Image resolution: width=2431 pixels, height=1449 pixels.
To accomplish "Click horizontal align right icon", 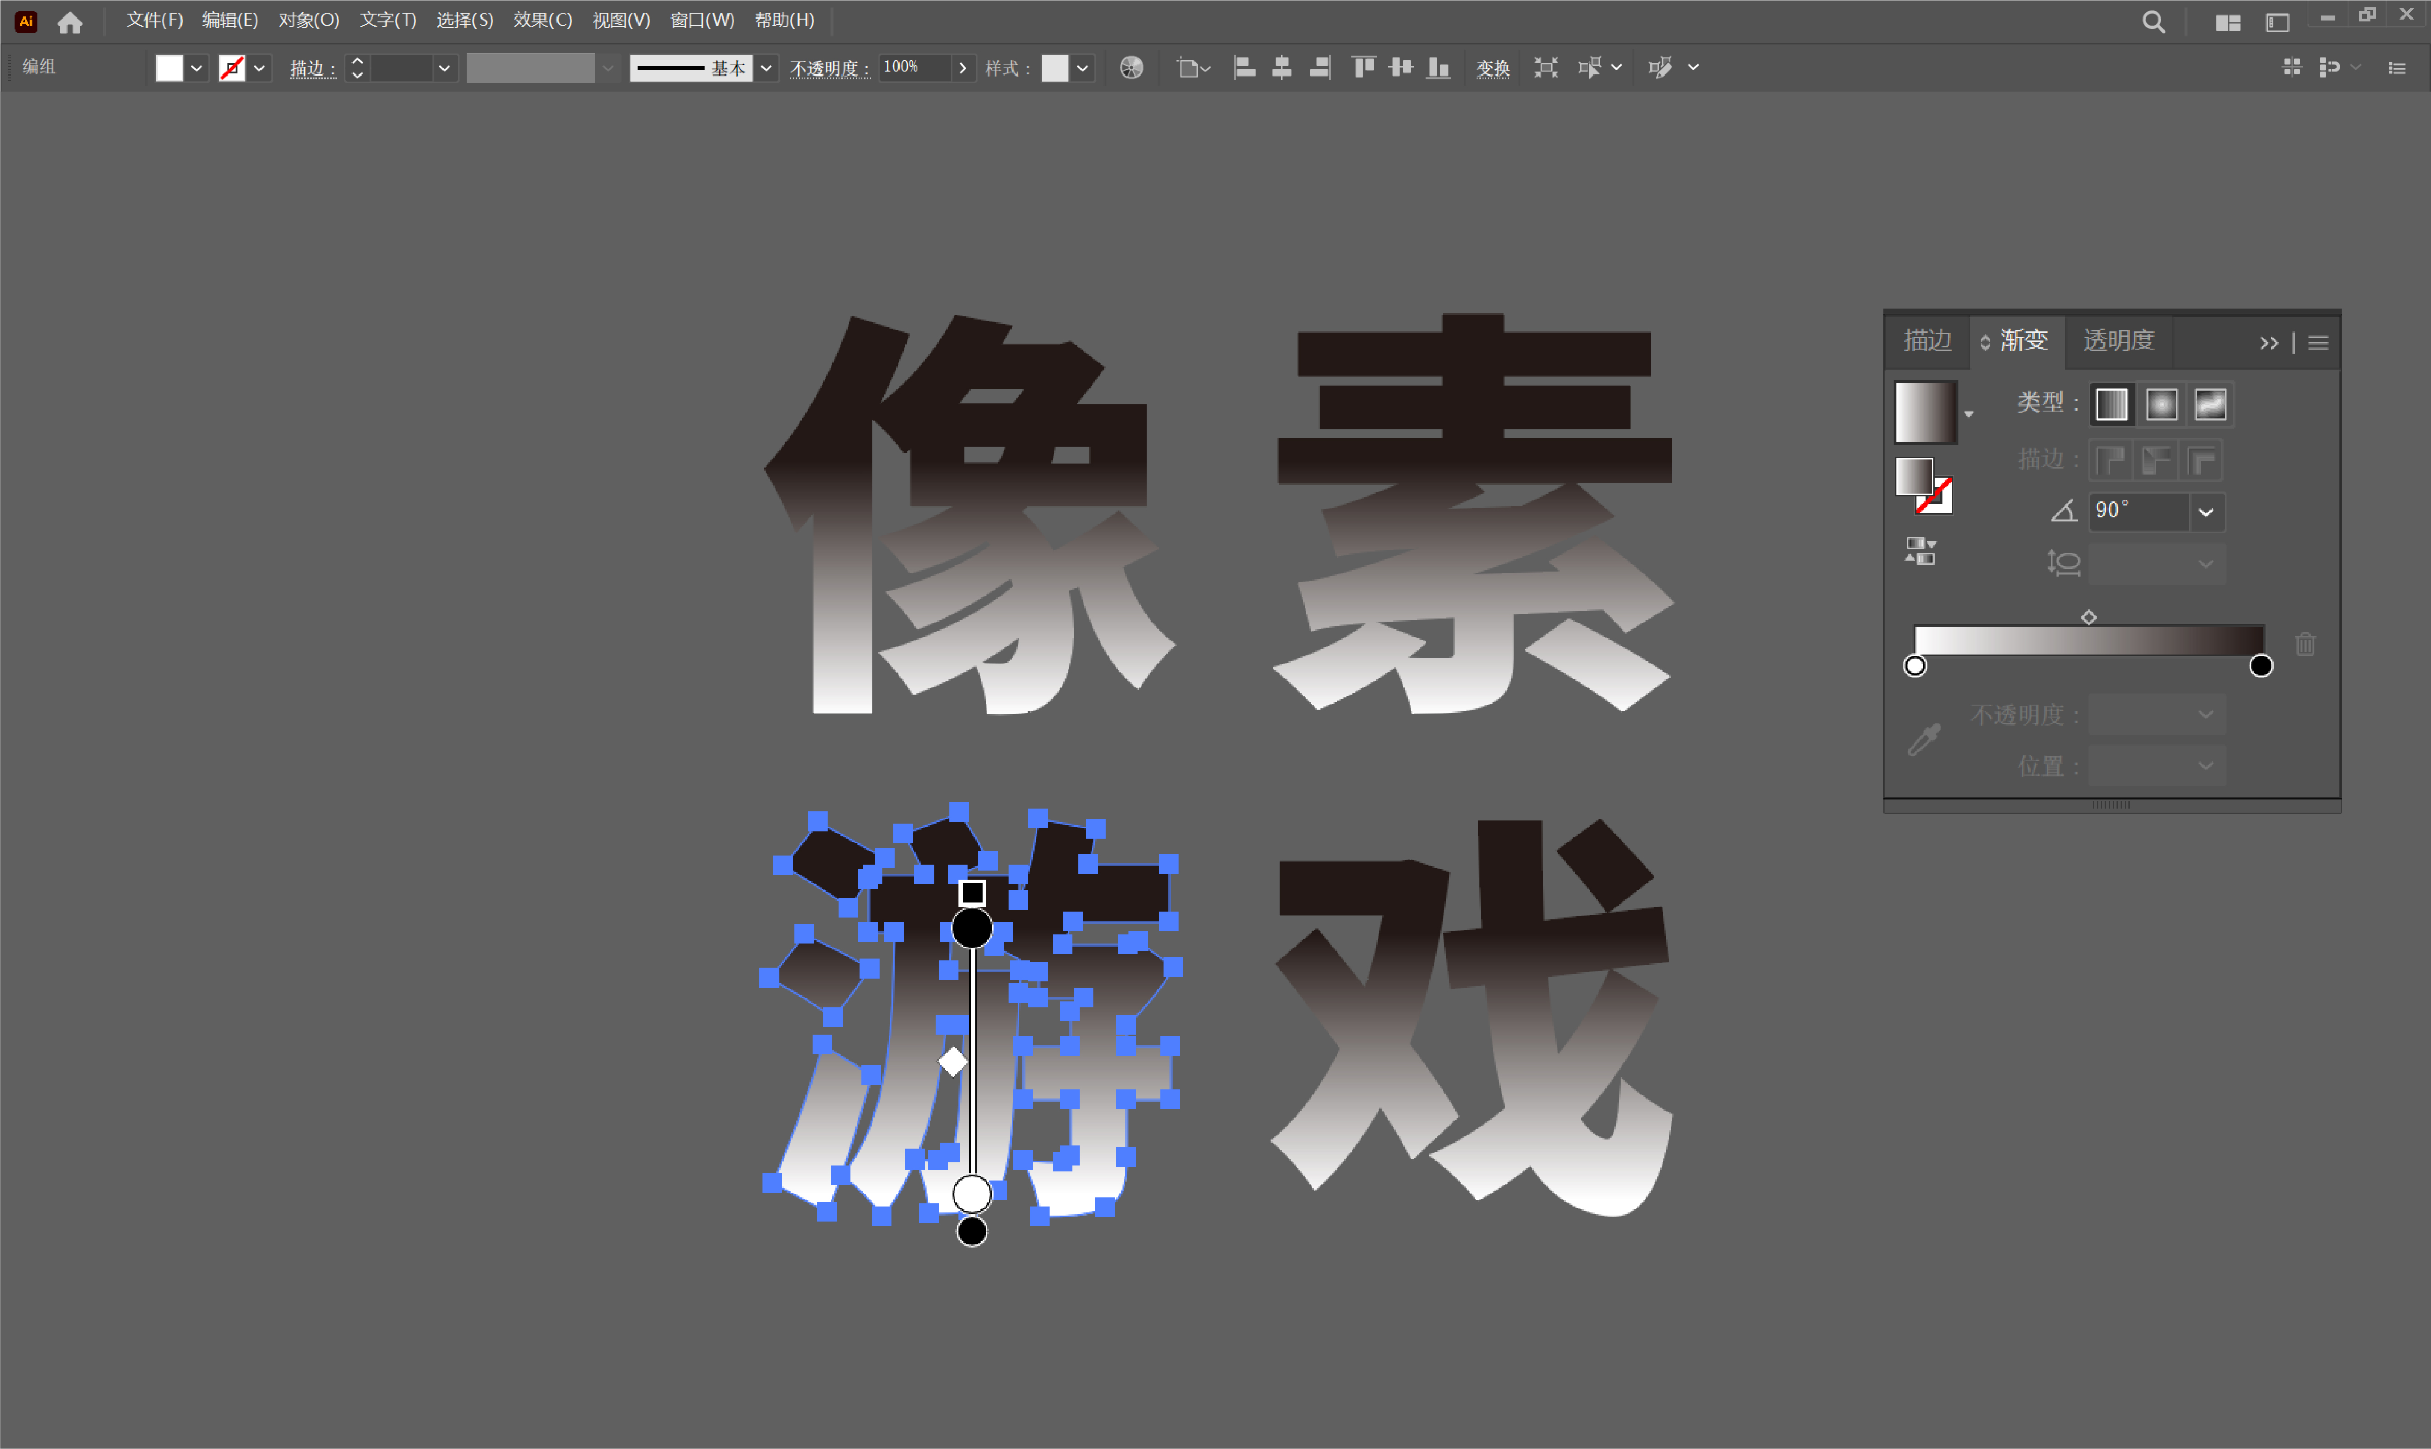I will tap(1320, 67).
